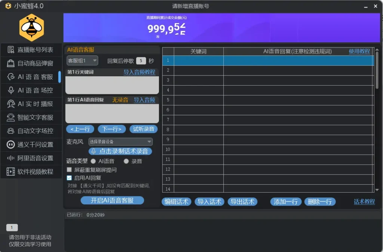Click 导出话术 button
The height and width of the screenshot is (252, 383).
(242, 202)
